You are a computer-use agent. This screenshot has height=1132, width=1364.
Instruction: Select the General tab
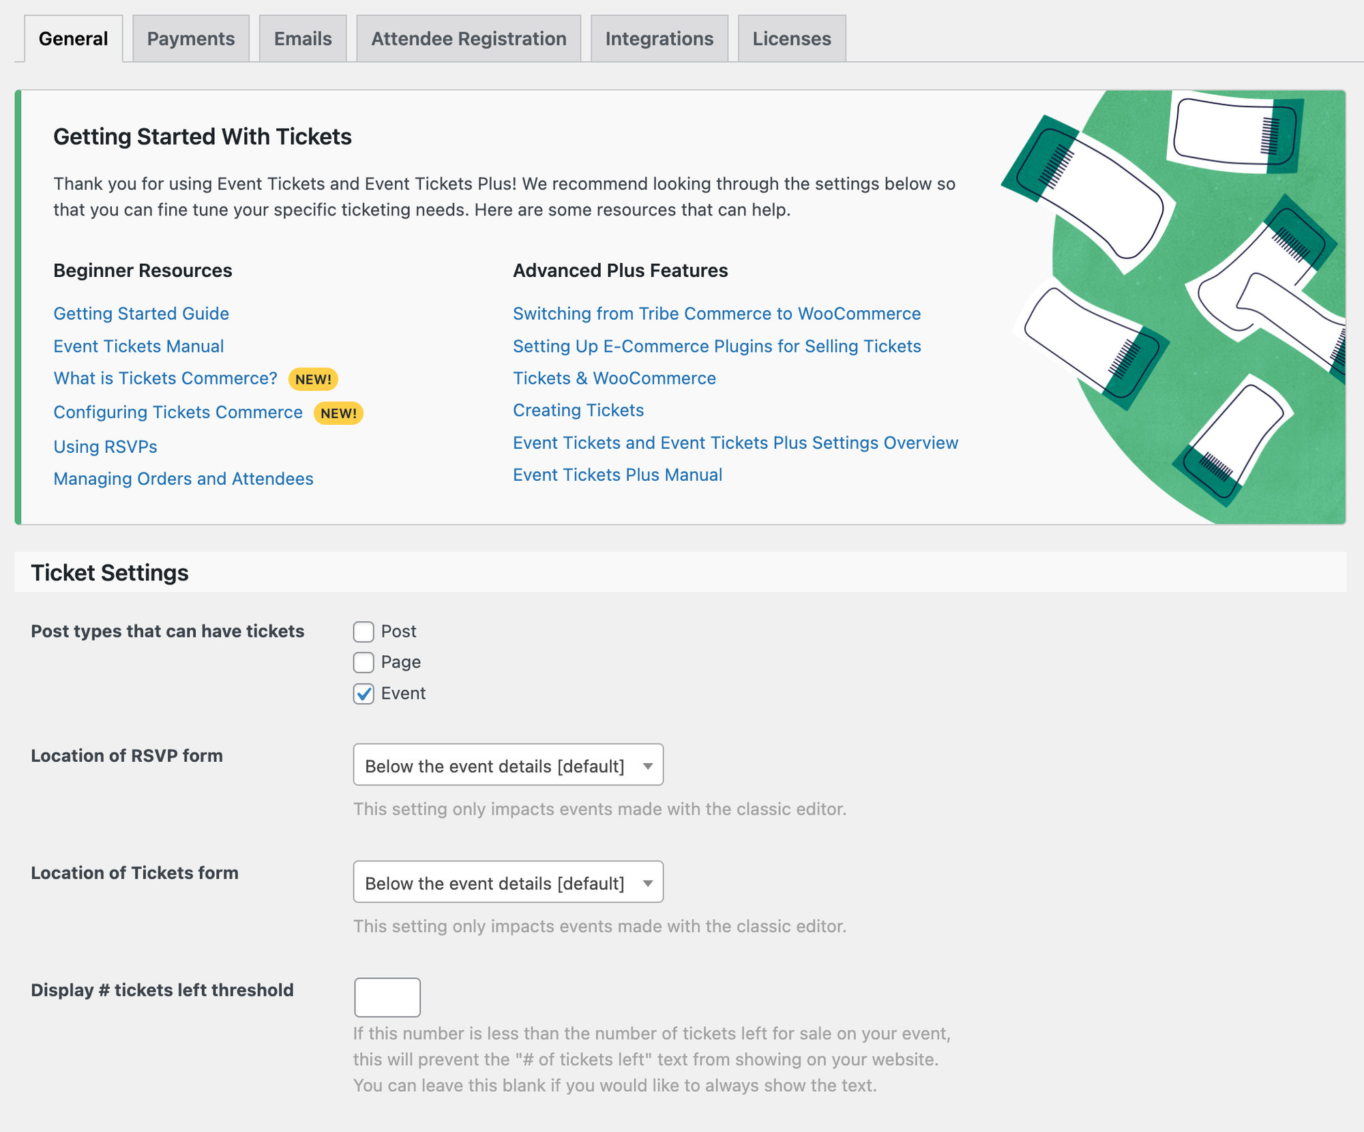point(72,38)
